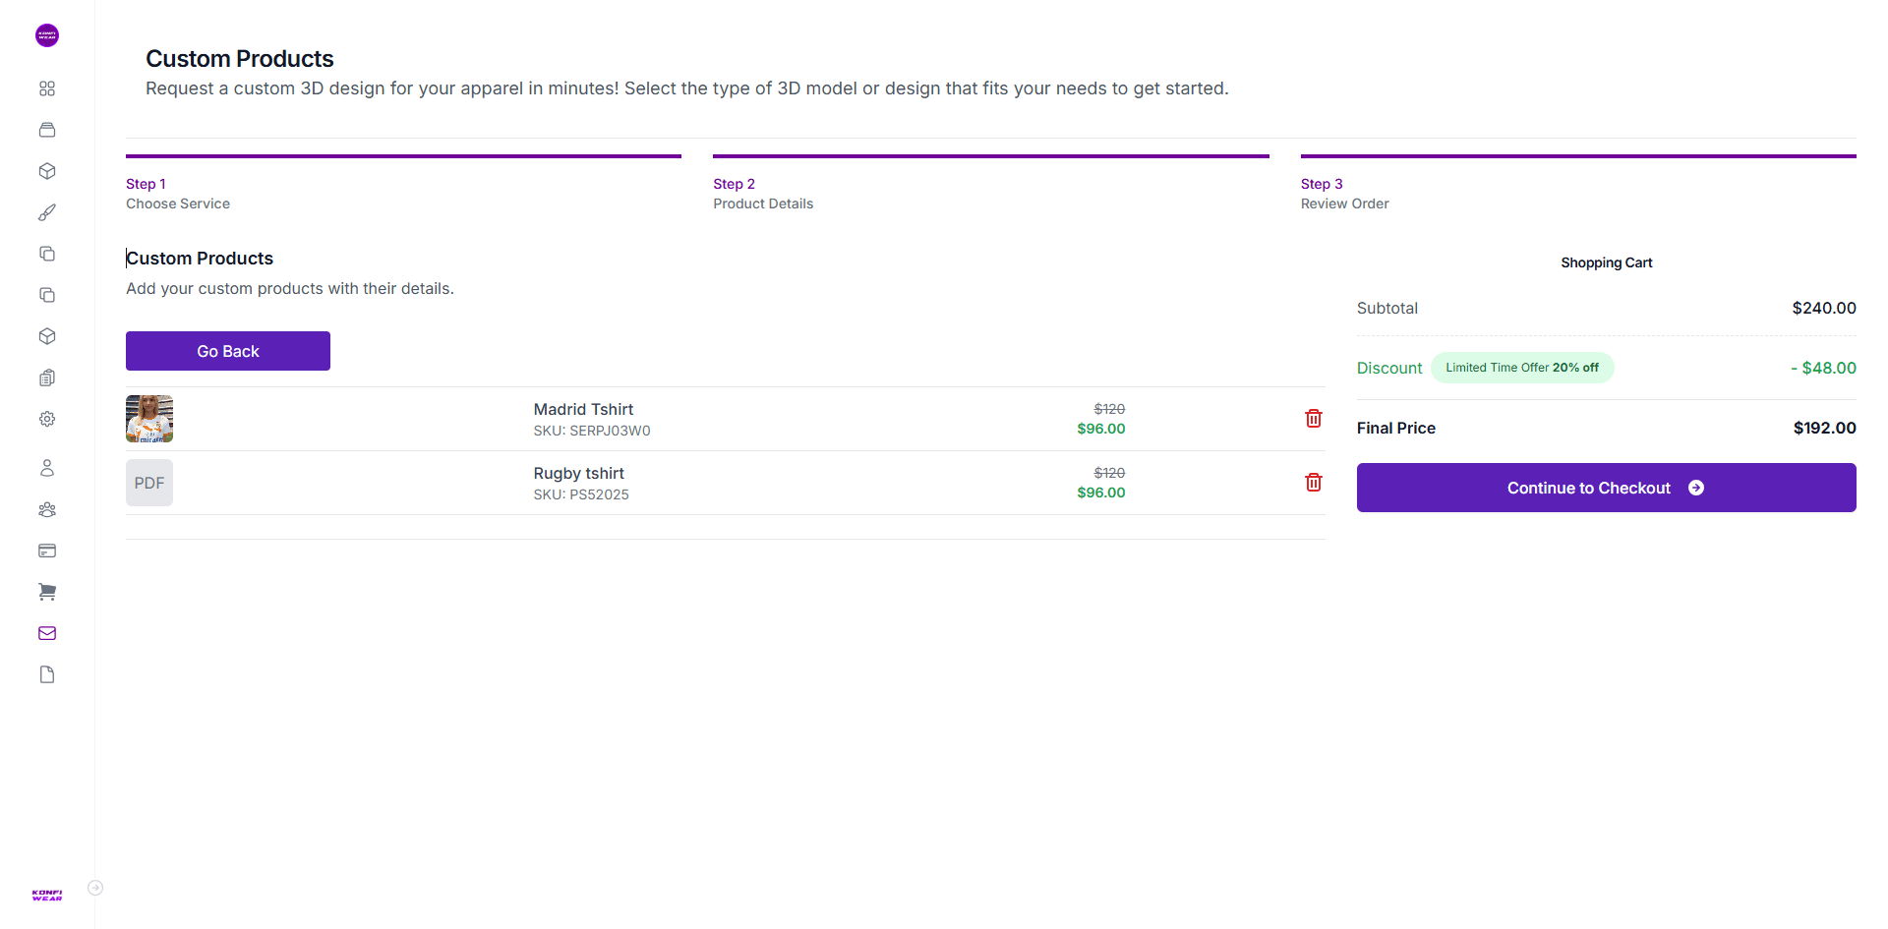Click the single user profile icon
Screen dimensions: 1888x929
click(x=47, y=468)
